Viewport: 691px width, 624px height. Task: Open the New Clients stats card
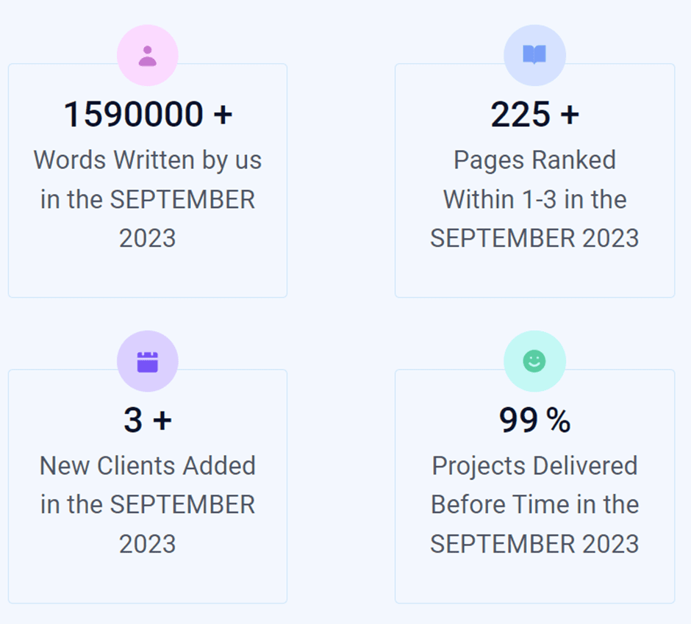click(148, 486)
